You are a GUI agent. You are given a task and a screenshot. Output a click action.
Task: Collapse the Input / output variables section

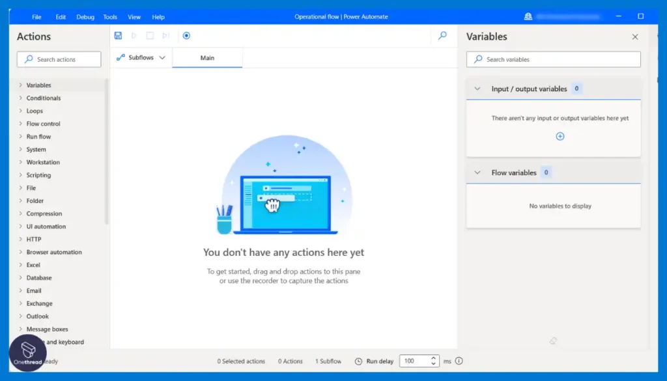pyautogui.click(x=477, y=89)
